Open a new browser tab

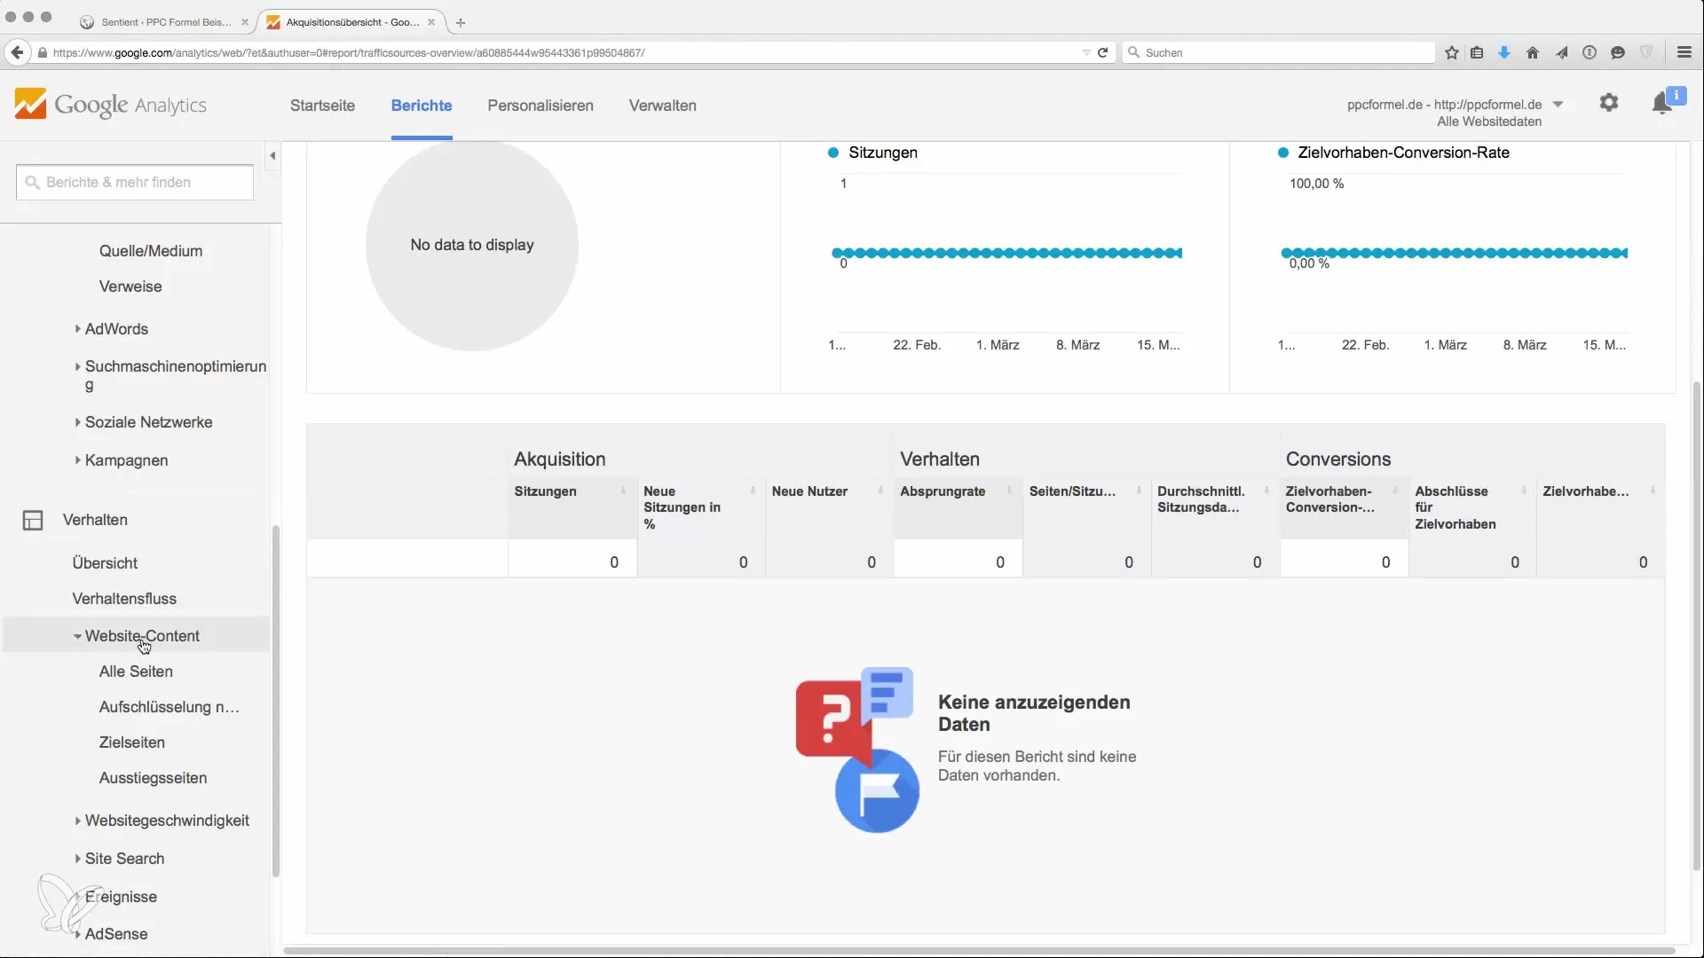[460, 22]
